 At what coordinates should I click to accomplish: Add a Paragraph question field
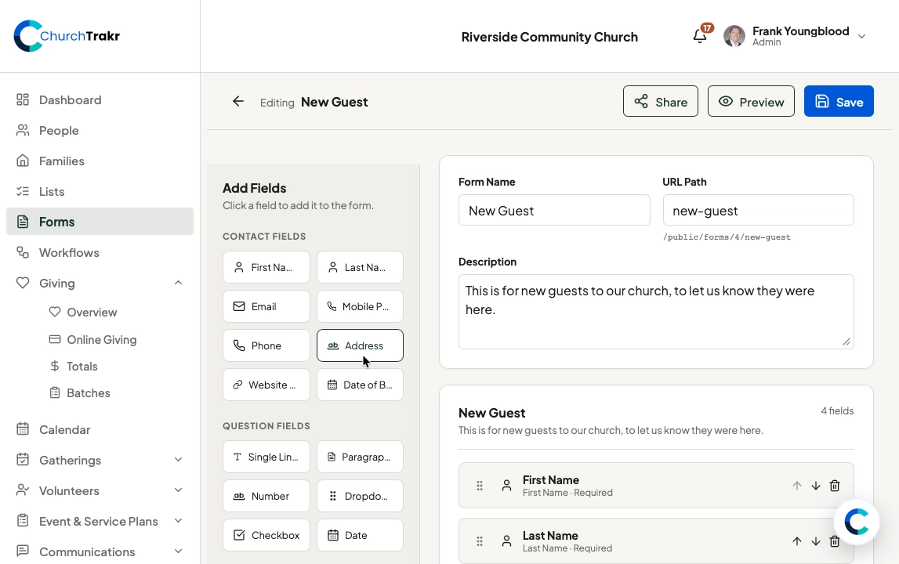360,457
